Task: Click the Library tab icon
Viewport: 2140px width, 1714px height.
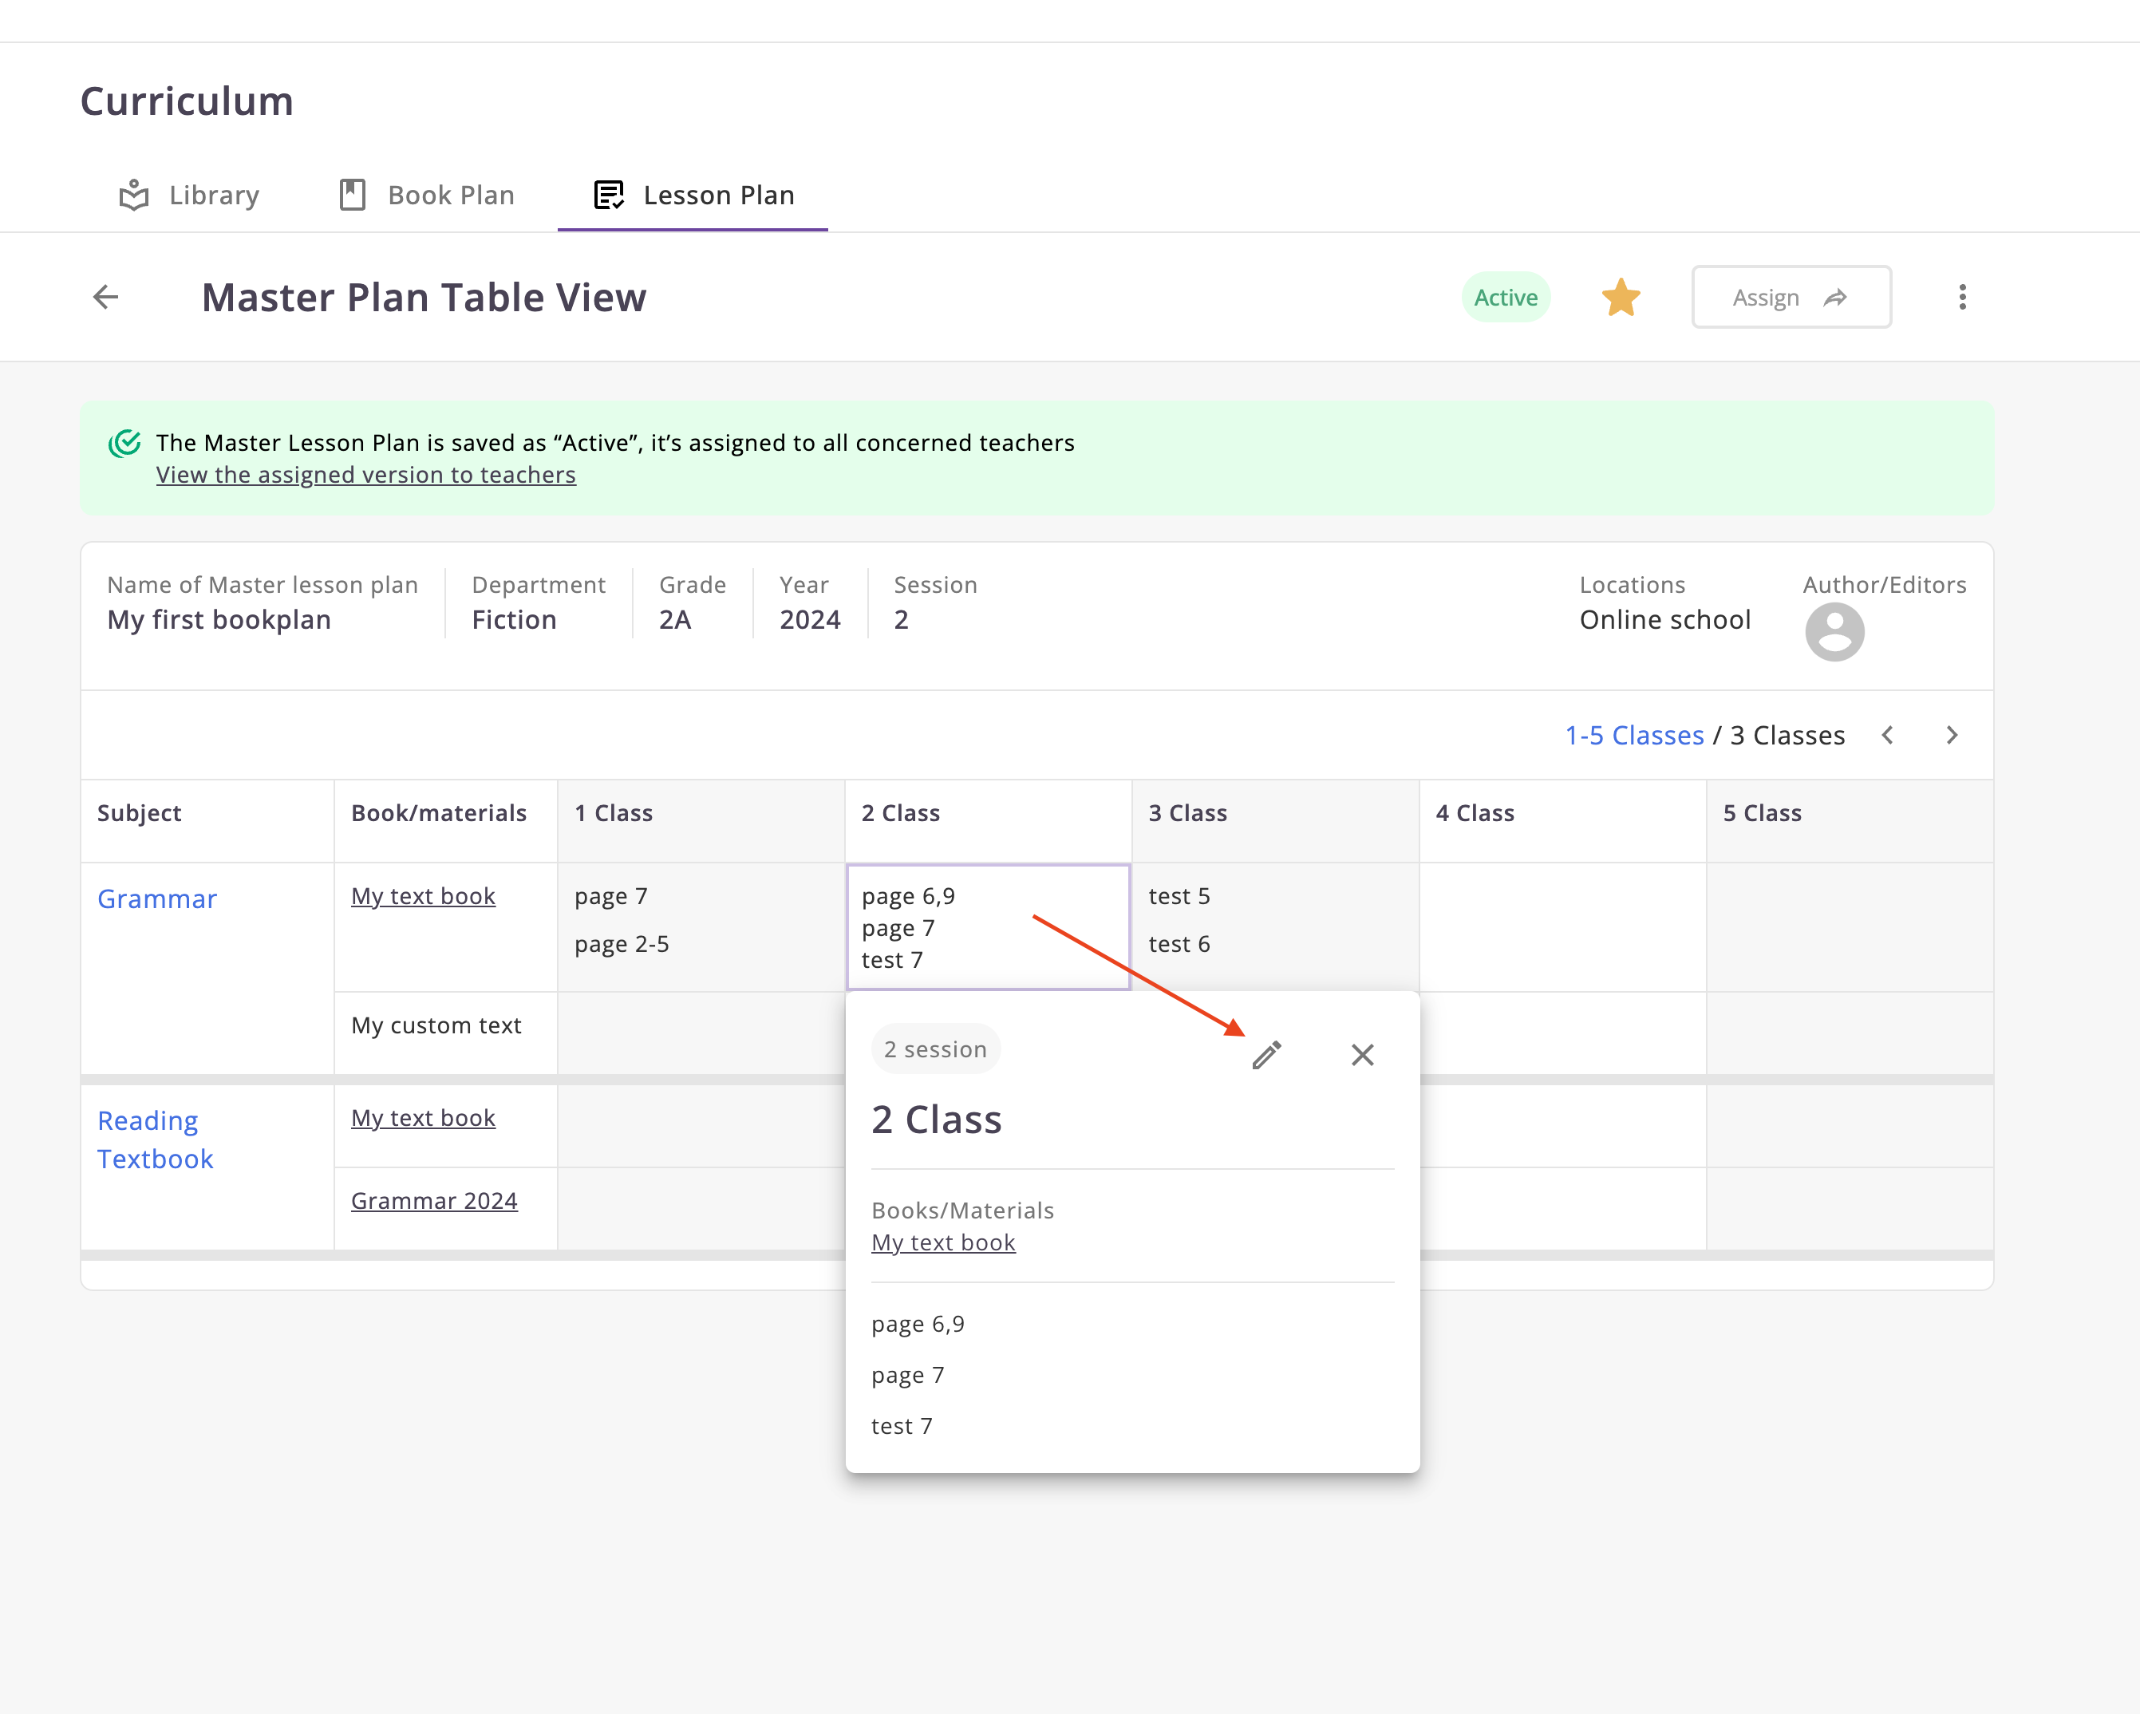Action: tap(134, 195)
